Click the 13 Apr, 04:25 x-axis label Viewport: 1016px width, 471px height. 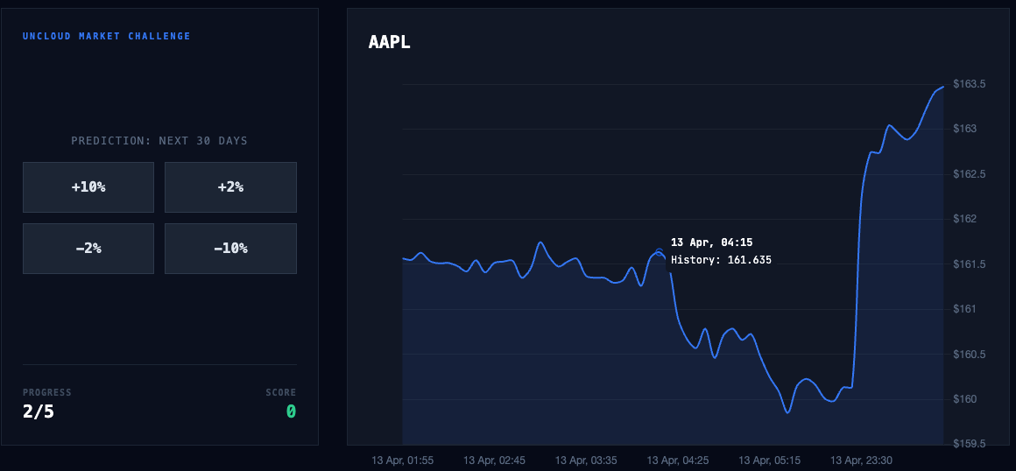click(x=679, y=460)
